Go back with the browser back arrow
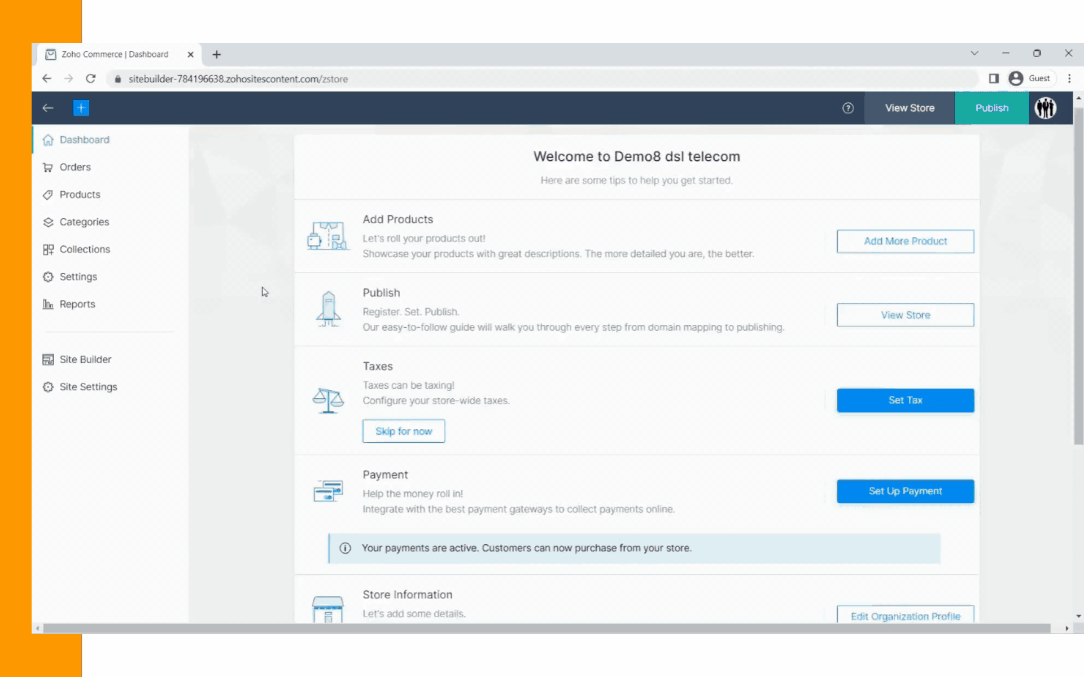This screenshot has width=1084, height=677. point(47,79)
